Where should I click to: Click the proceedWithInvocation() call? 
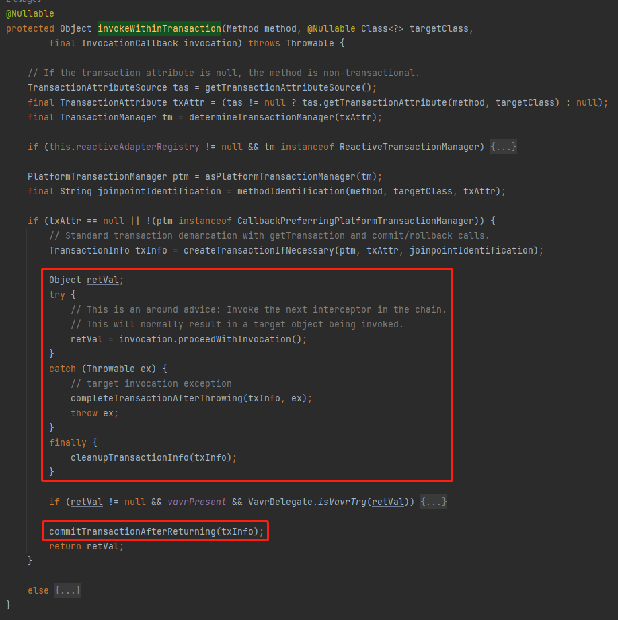click(239, 340)
